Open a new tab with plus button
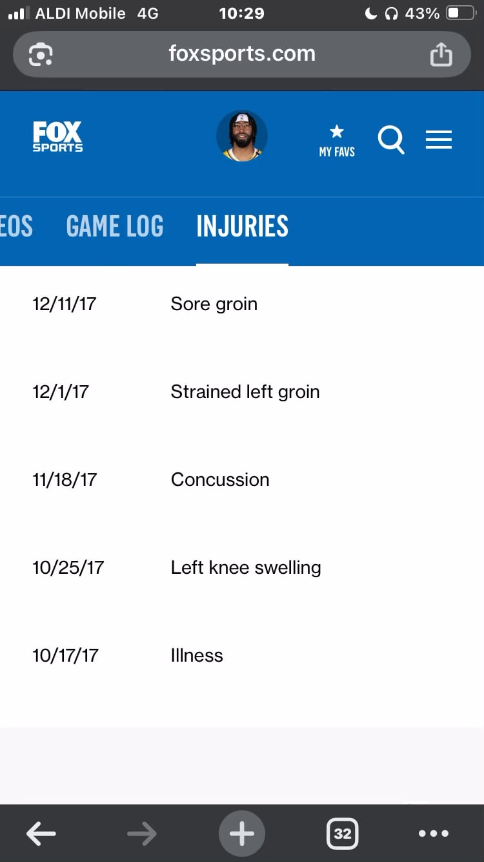 point(242,834)
